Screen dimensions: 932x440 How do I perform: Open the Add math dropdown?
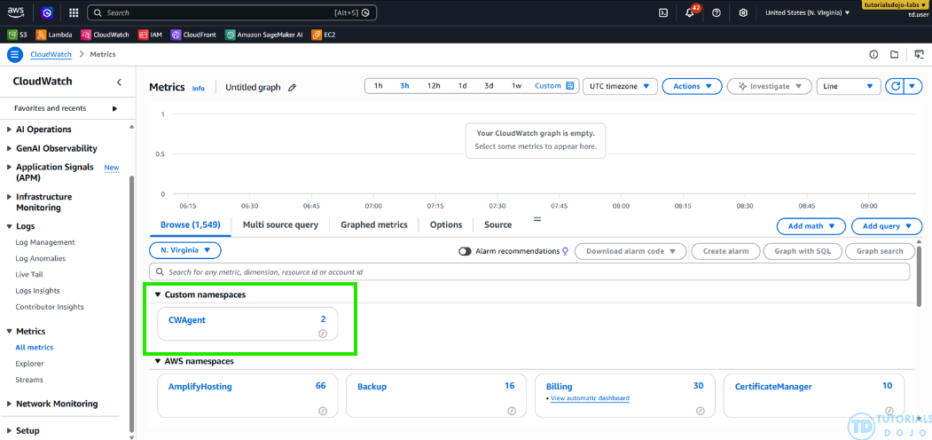(811, 226)
